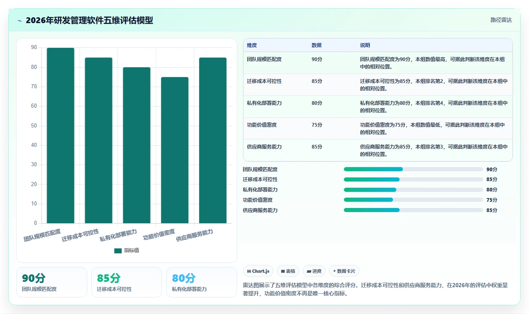529x314 pixels.
Task: Click the 2026年研发管理软件五维评估模型 title
Action: 89,20
